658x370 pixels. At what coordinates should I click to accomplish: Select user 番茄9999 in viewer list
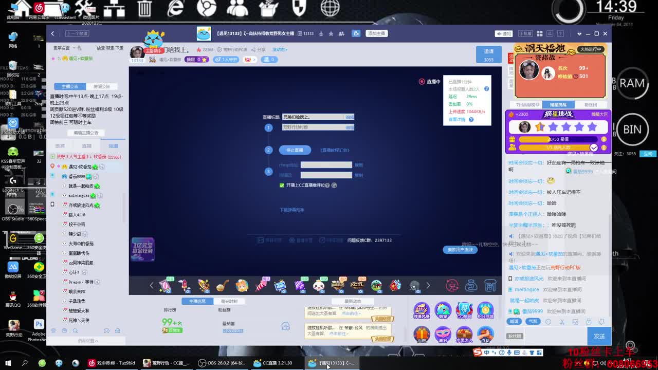(x=77, y=176)
